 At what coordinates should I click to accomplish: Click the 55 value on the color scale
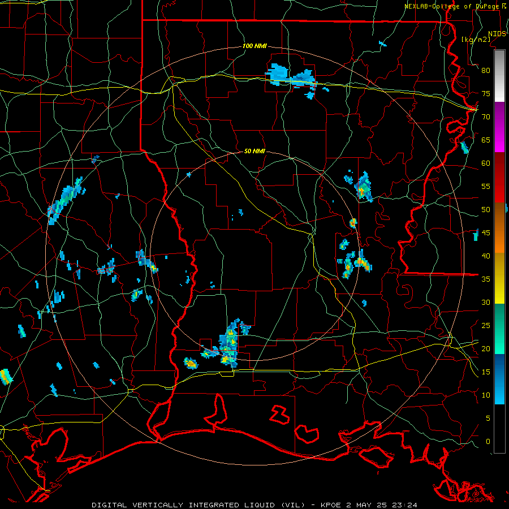coord(486,186)
